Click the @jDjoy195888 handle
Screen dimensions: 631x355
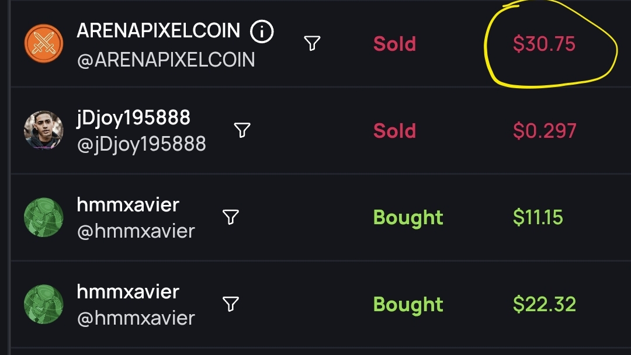click(141, 144)
